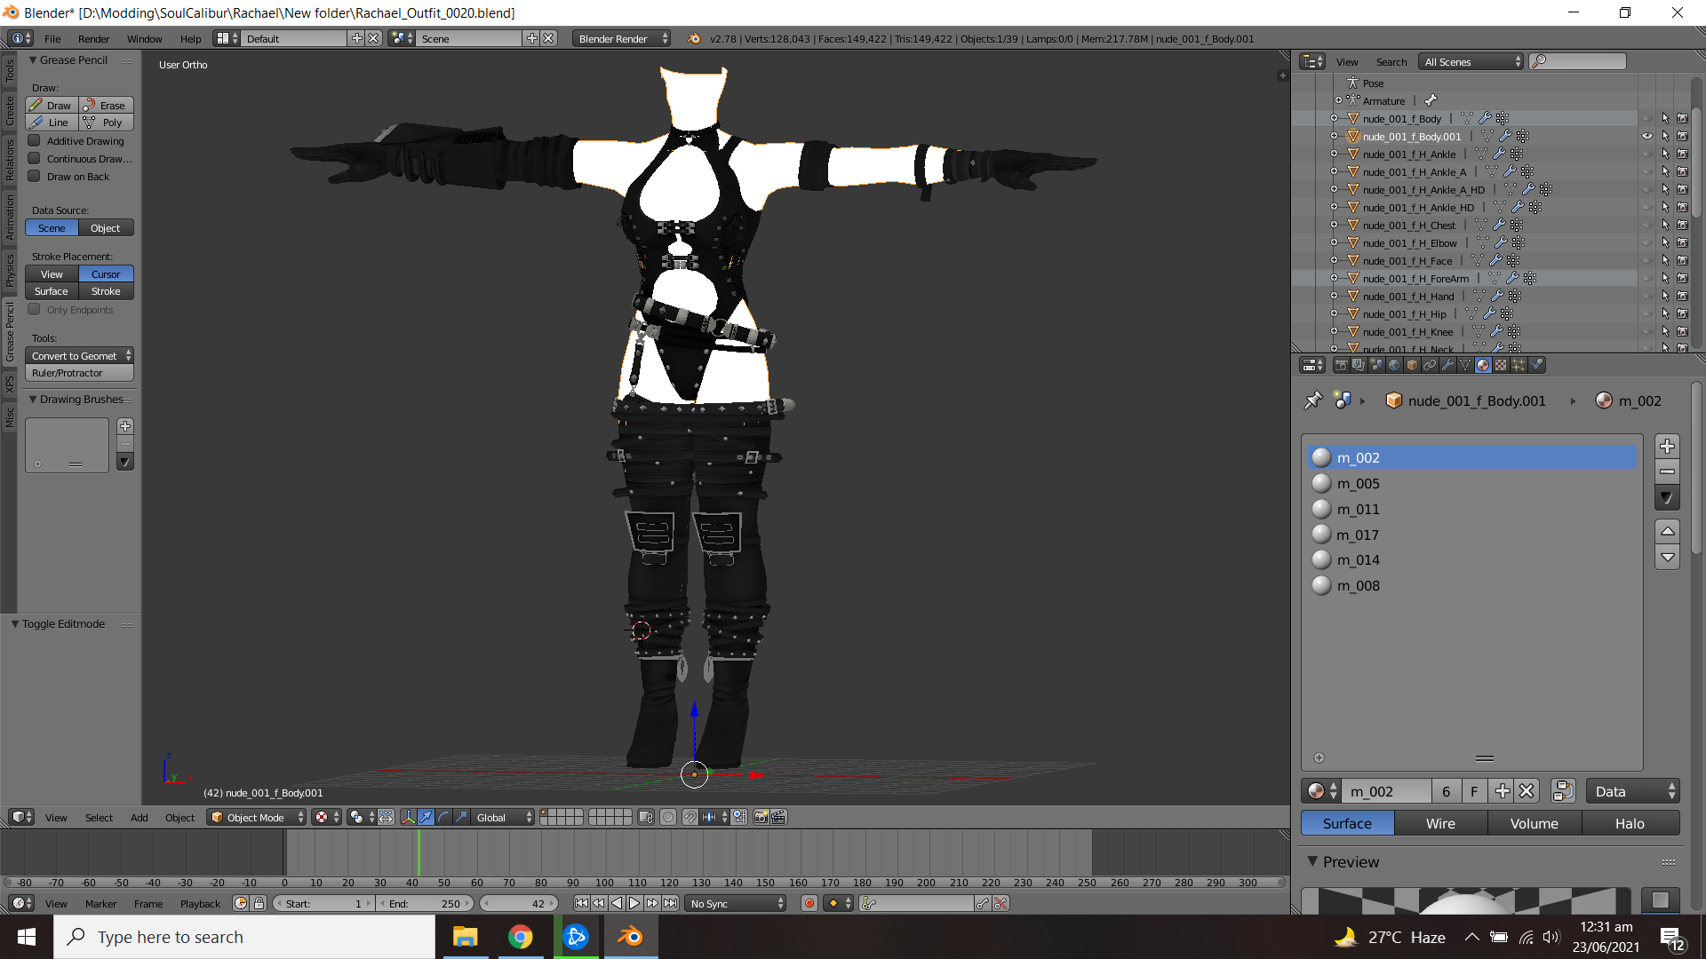This screenshot has height=959, width=1706.
Task: Click the OpenGL render image camera icon
Action: 761,817
